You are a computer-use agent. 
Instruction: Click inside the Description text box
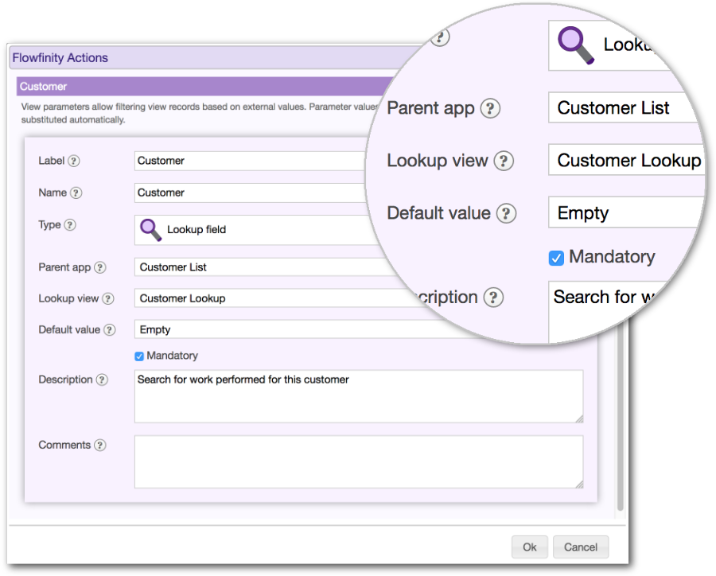coord(358,396)
